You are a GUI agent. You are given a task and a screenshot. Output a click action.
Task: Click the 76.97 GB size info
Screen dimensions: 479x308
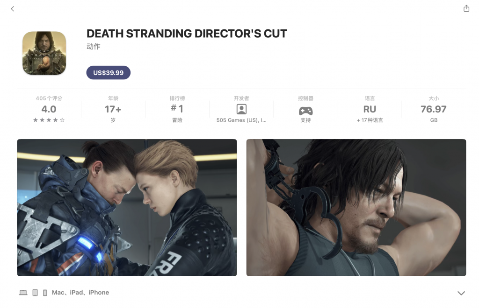[x=434, y=109]
